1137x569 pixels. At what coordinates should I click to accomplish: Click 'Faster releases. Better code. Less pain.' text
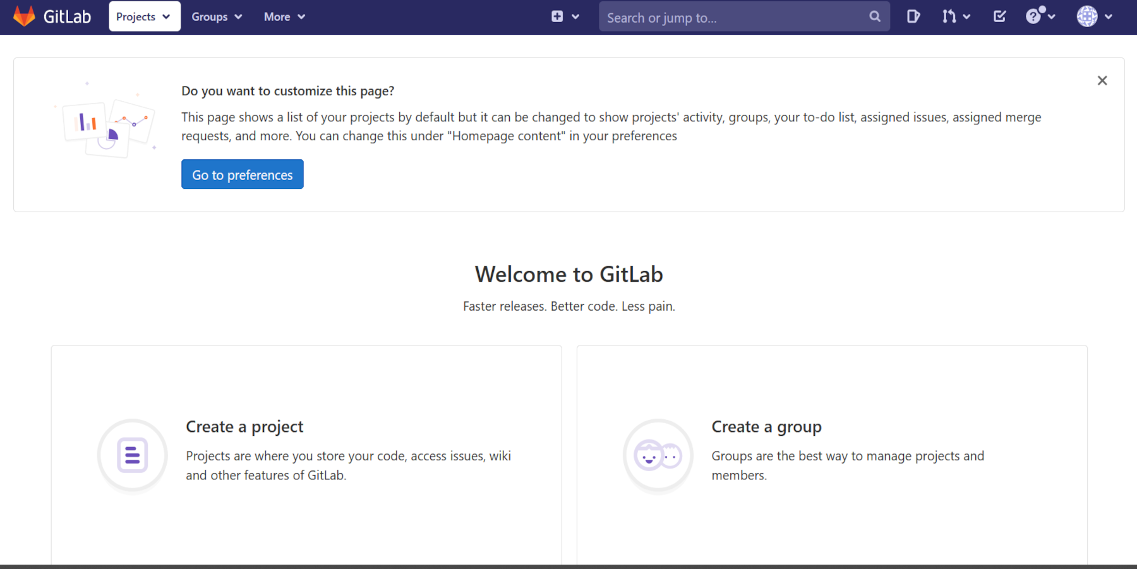(x=569, y=306)
